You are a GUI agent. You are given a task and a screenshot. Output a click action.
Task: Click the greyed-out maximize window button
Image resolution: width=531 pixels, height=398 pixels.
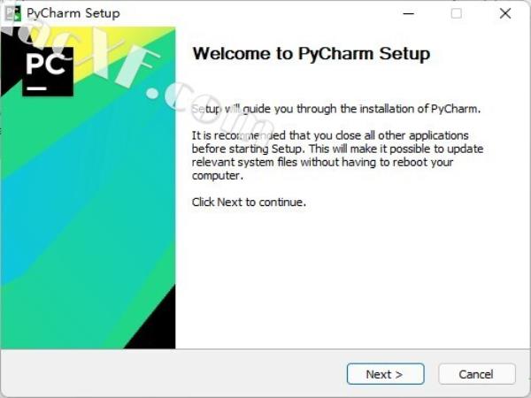click(456, 13)
